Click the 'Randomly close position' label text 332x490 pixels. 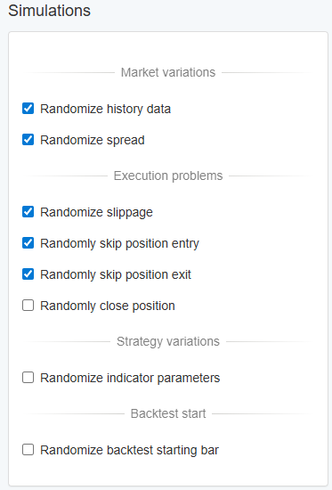[x=108, y=306]
